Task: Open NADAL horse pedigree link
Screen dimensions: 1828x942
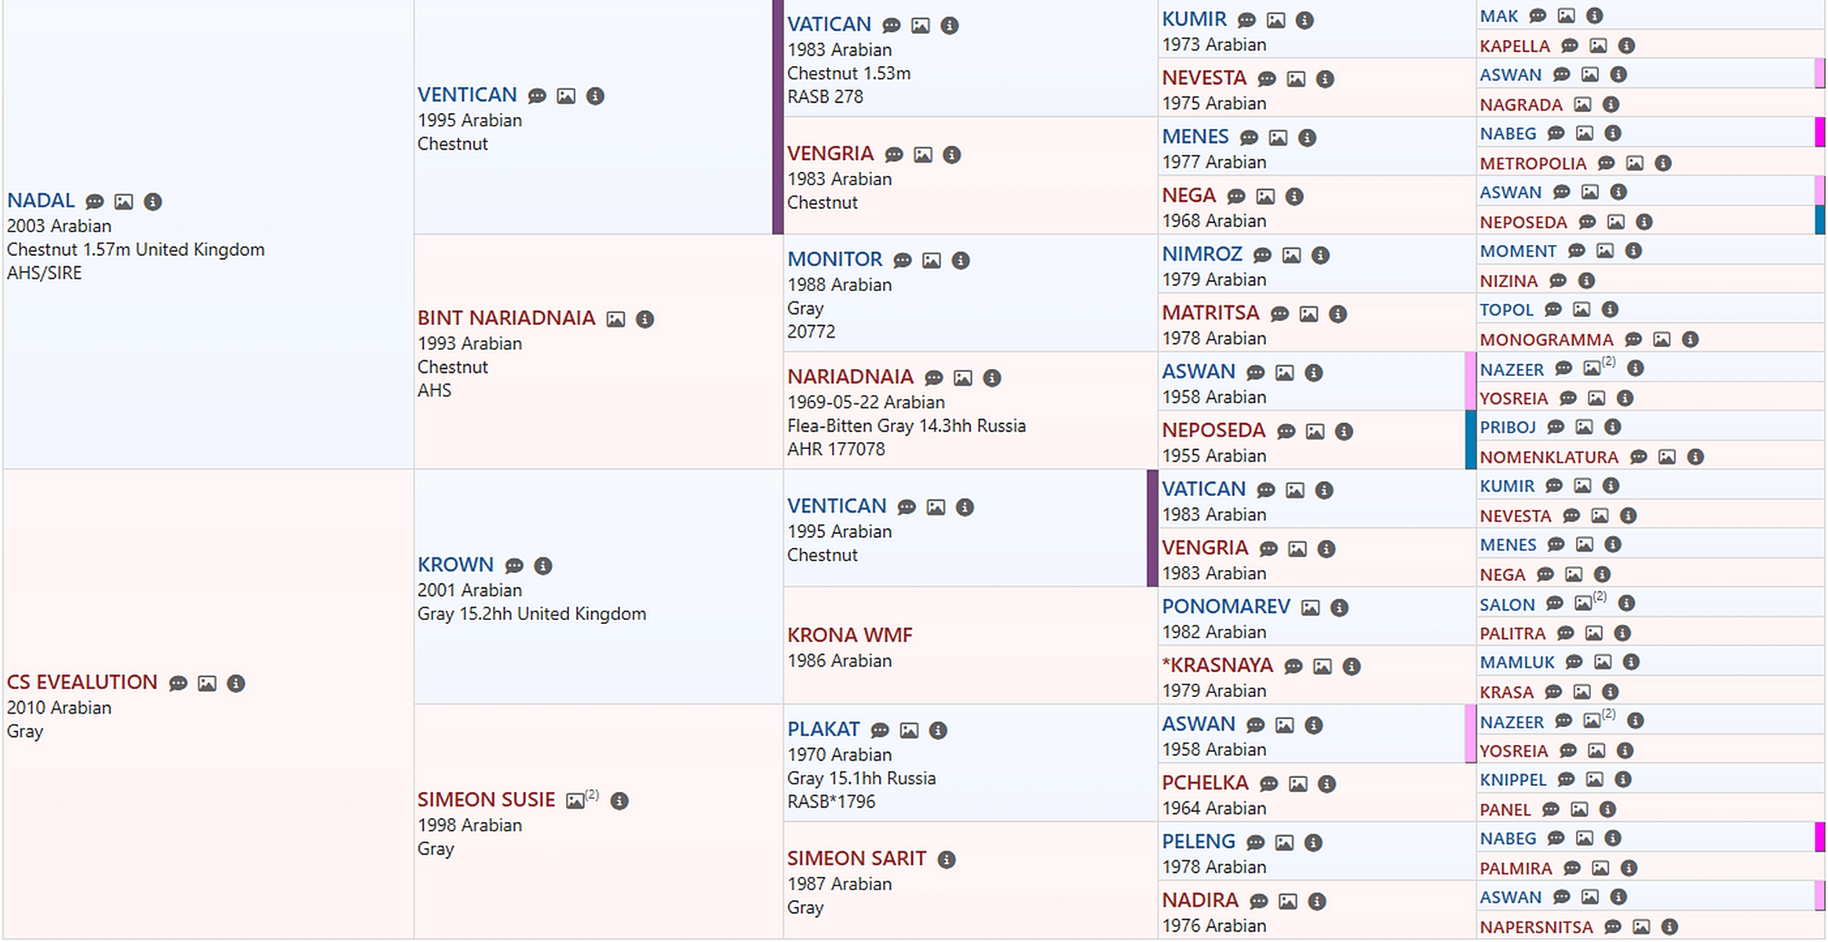Action: click(x=41, y=201)
